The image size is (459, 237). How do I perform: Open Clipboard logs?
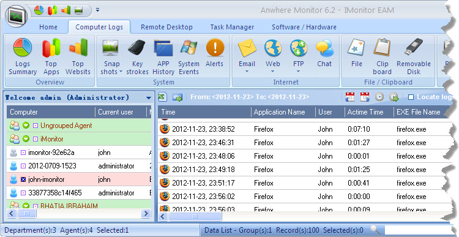[382, 56]
